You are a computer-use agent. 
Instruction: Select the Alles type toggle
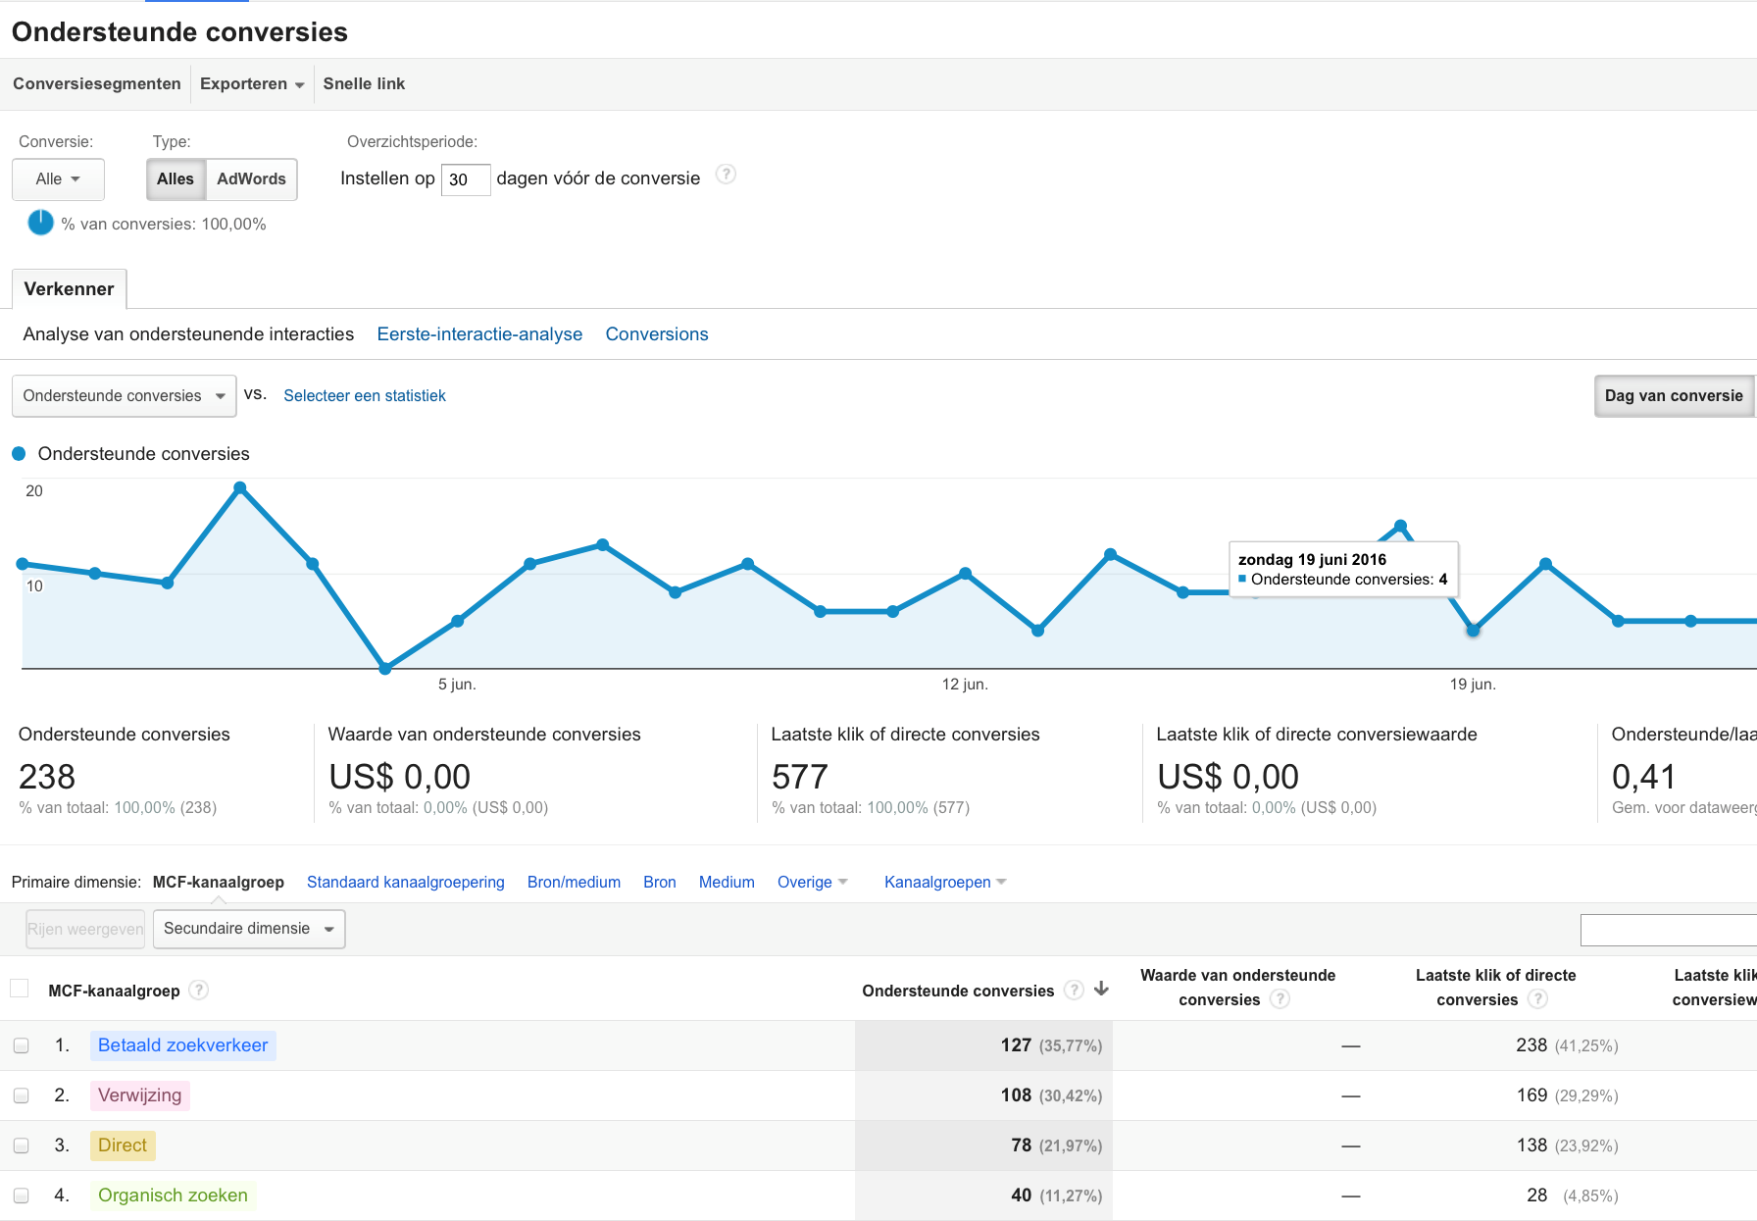pyautogui.click(x=176, y=179)
